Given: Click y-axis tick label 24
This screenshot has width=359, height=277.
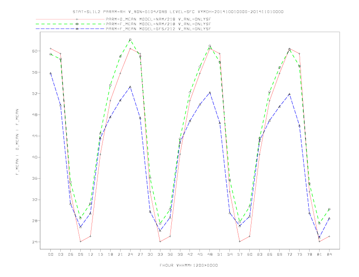Looking at the screenshot, I should pyautogui.click(x=34, y=242).
